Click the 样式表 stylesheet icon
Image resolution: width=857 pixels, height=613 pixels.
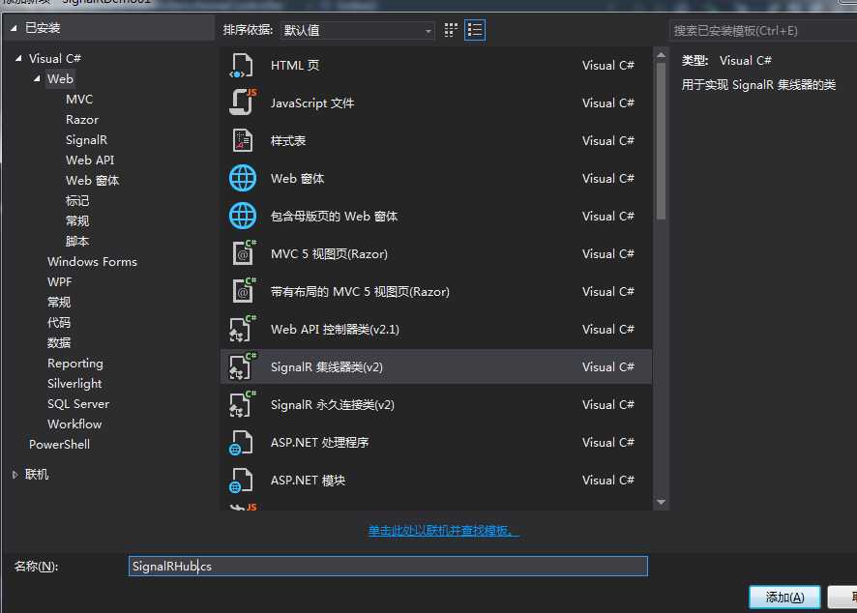click(x=242, y=140)
